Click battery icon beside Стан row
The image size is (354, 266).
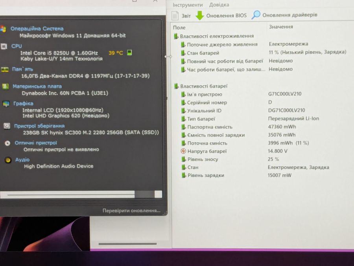[x=184, y=167]
